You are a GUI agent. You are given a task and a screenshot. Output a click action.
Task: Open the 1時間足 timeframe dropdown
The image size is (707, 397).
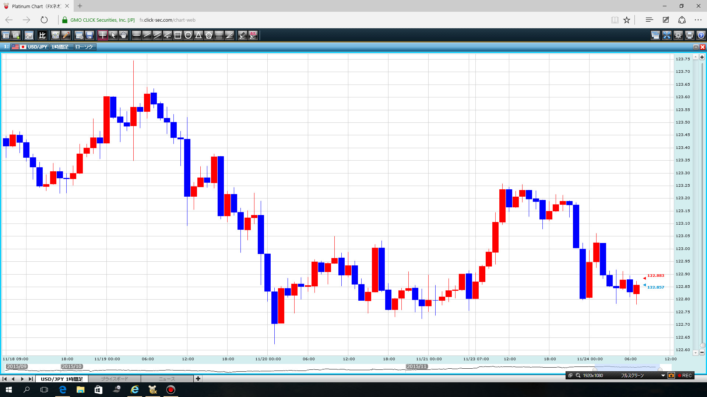pyautogui.click(x=61, y=47)
